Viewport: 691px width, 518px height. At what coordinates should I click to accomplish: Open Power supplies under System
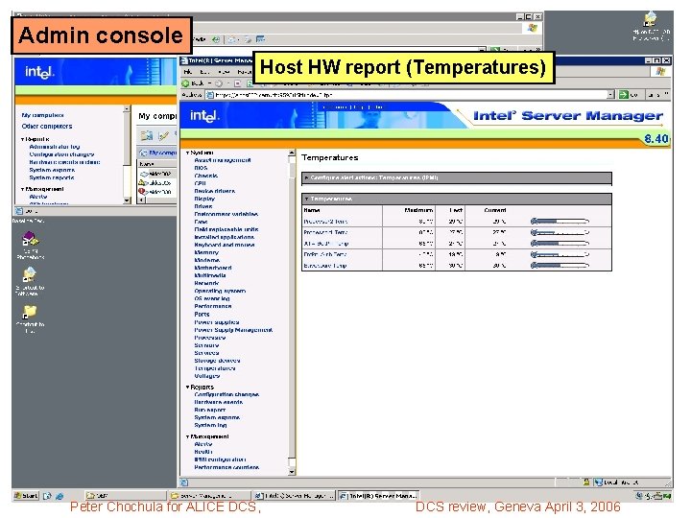217,322
